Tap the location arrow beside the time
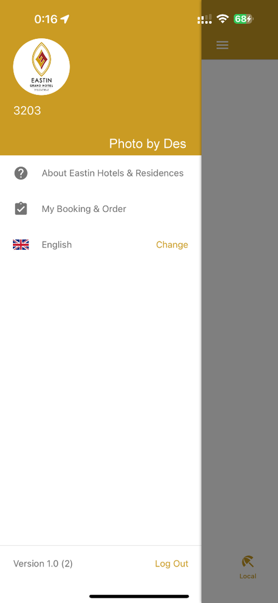The height and width of the screenshot is (603, 278). (x=65, y=19)
